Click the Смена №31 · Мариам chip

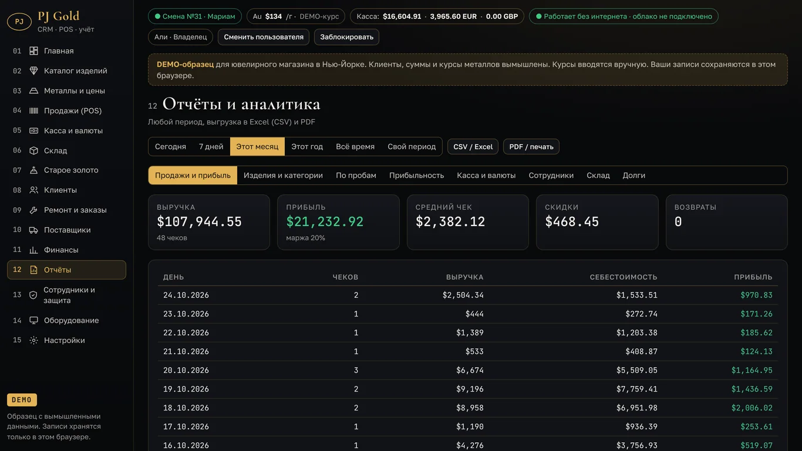coord(195,16)
